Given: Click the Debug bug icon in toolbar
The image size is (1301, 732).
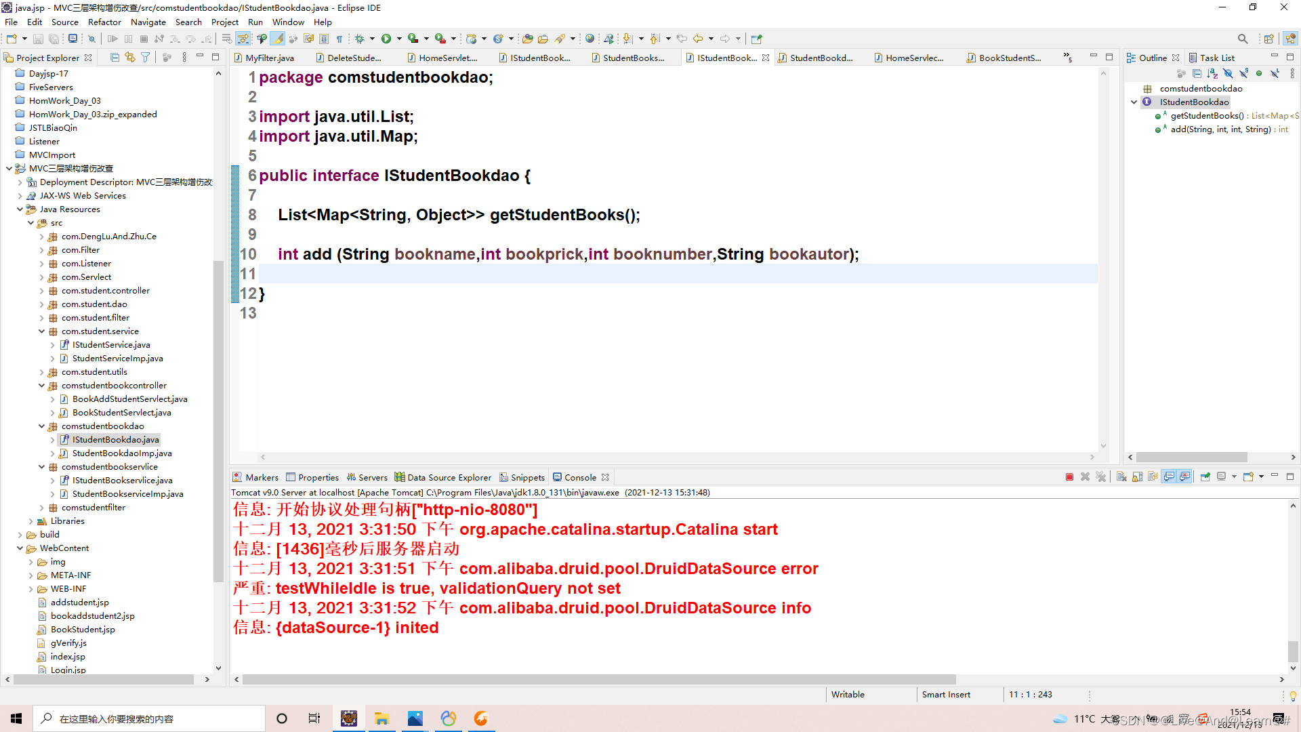Looking at the screenshot, I should 360,39.
